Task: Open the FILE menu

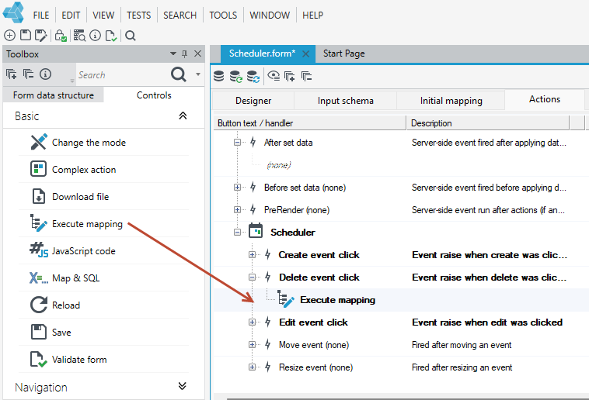Action: point(41,16)
